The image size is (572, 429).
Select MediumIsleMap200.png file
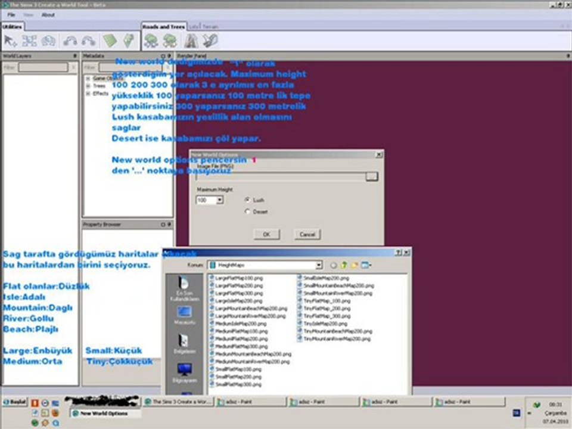pos(238,324)
